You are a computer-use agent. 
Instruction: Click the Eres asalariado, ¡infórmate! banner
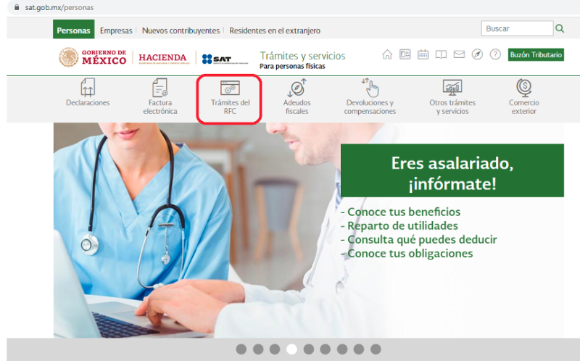tap(452, 170)
